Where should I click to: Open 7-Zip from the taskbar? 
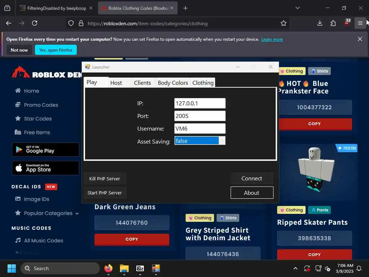coord(140,268)
